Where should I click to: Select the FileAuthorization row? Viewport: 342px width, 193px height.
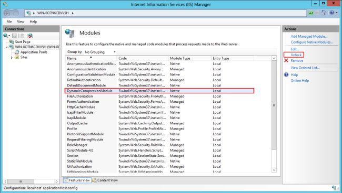[159, 97]
